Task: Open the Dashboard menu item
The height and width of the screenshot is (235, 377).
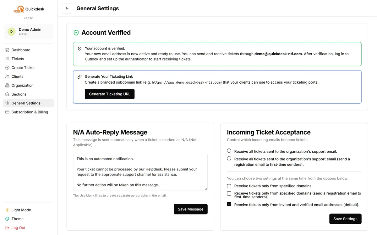Action: point(29,50)
